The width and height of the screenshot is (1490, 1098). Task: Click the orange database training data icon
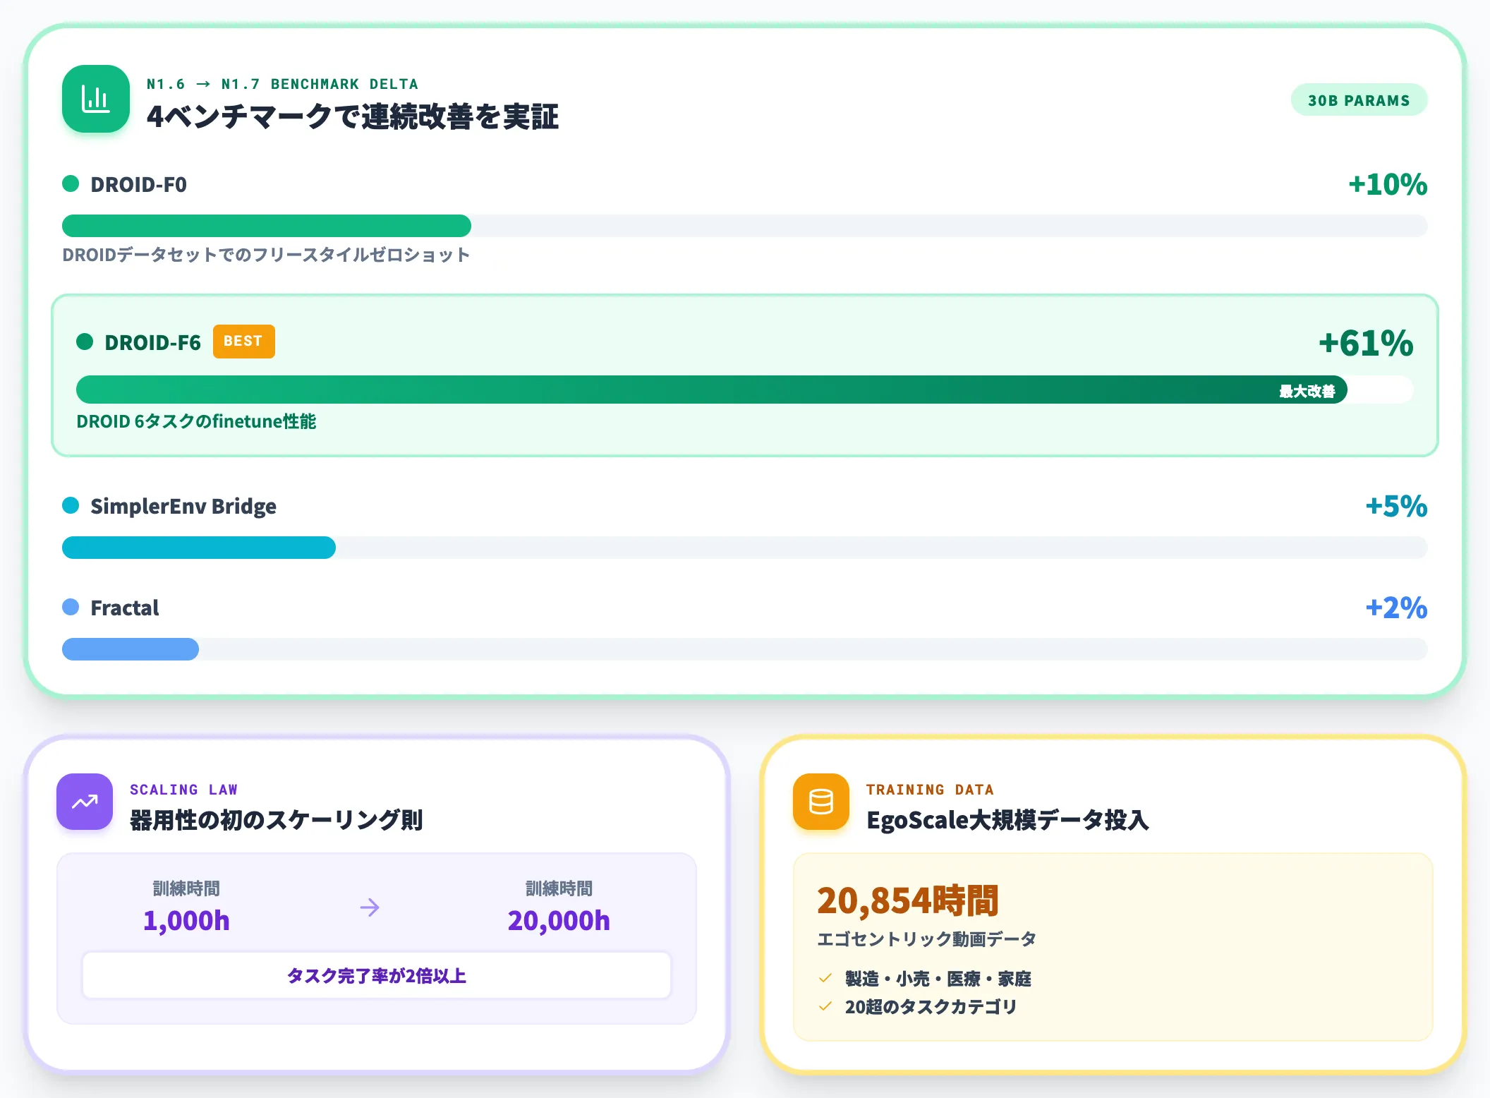821,802
